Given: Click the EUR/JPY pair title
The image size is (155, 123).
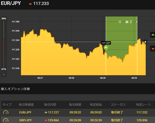Looking at the screenshot, I should tap(11, 3).
